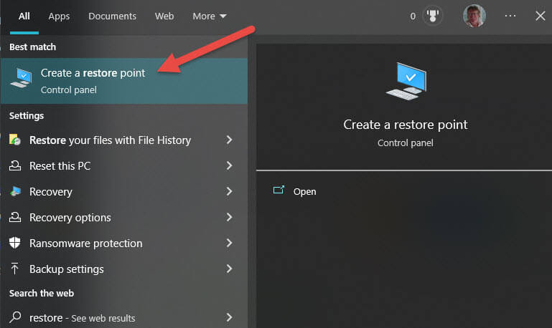Open the three-dot options menu
552x328 pixels.
tap(510, 16)
